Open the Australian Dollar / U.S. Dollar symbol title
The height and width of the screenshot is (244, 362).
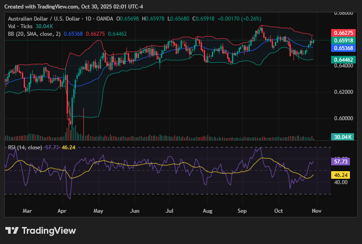43,19
